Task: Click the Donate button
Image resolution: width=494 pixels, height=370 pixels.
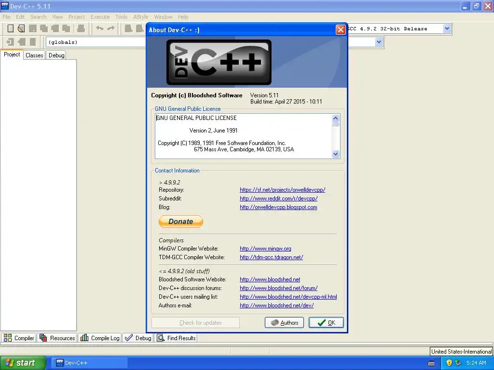Action: coord(181,222)
